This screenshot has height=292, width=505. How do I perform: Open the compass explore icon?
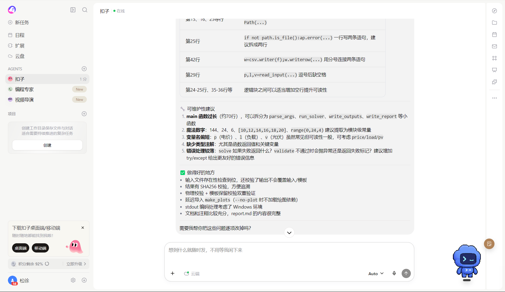[x=494, y=11]
